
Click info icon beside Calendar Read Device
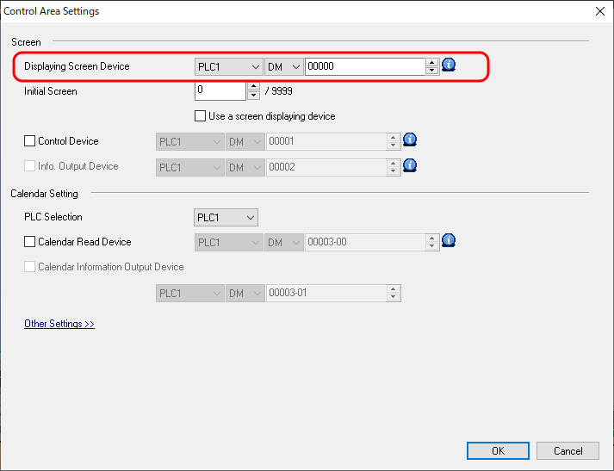tap(448, 242)
